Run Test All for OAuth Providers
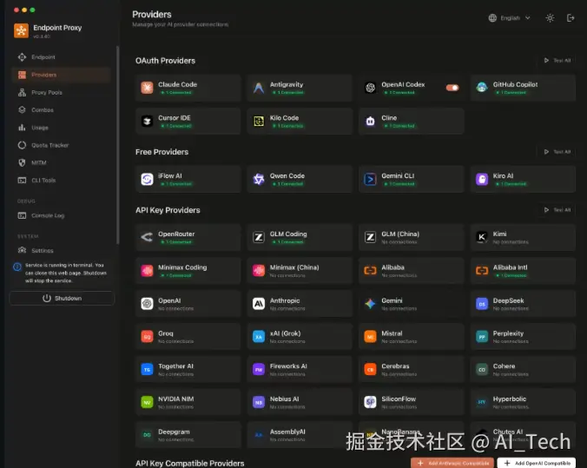The image size is (587, 468). 557,60
